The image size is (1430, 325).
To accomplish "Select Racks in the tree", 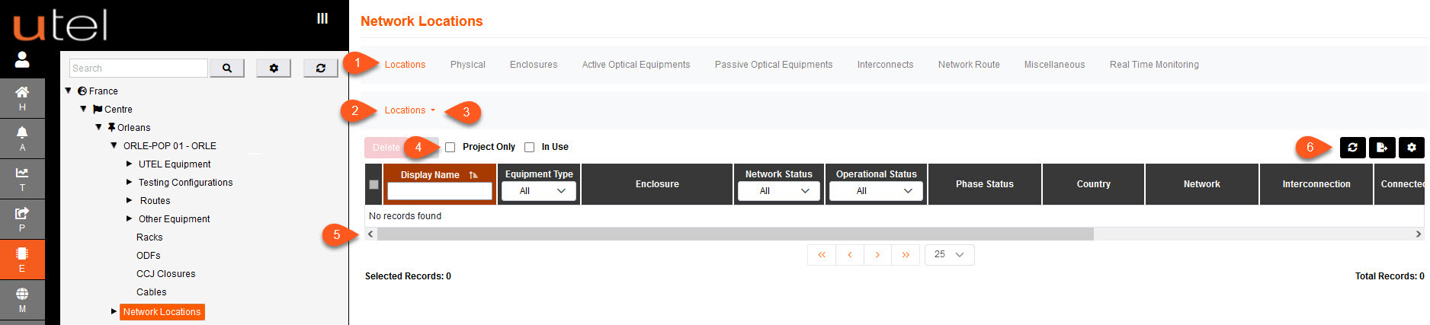I will pyautogui.click(x=149, y=237).
